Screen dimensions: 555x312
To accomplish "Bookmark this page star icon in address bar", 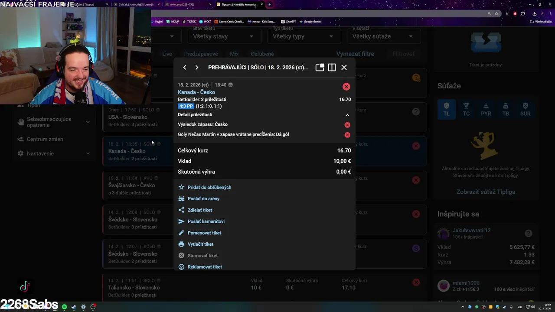I will click(x=496, y=13).
